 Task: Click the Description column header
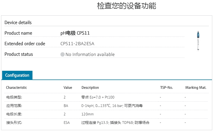(90, 88)
